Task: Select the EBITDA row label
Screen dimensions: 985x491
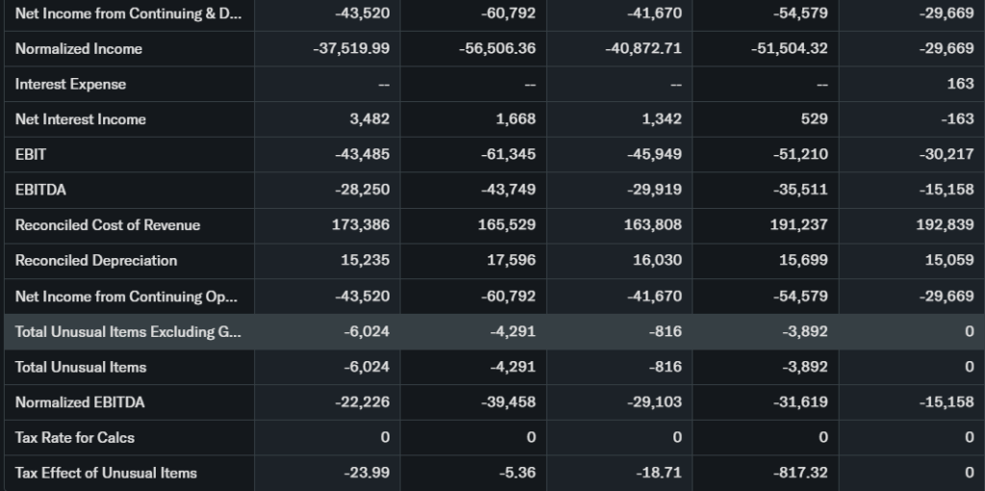Action: (x=40, y=190)
